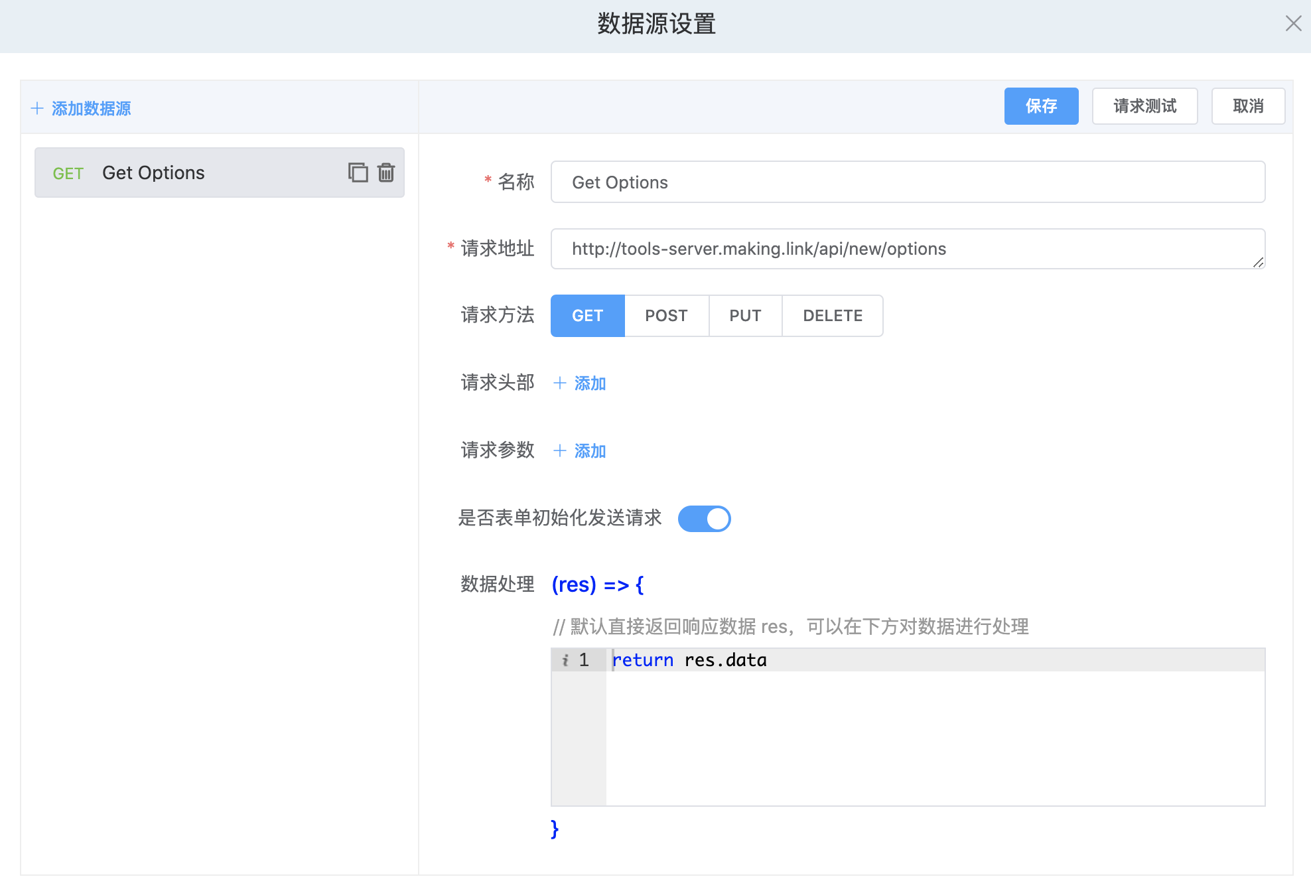
Task: Click the plus icon next to 请求参数 添加
Action: 559,451
